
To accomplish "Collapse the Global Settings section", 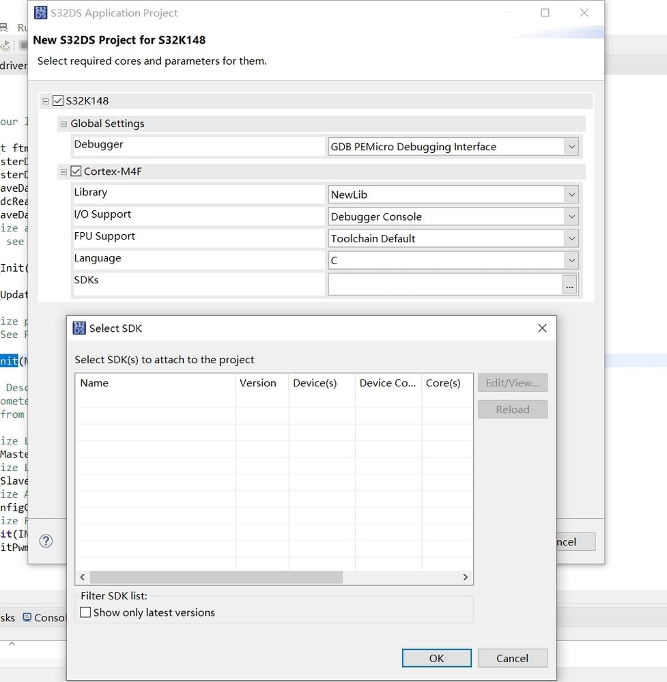I will click(x=63, y=124).
